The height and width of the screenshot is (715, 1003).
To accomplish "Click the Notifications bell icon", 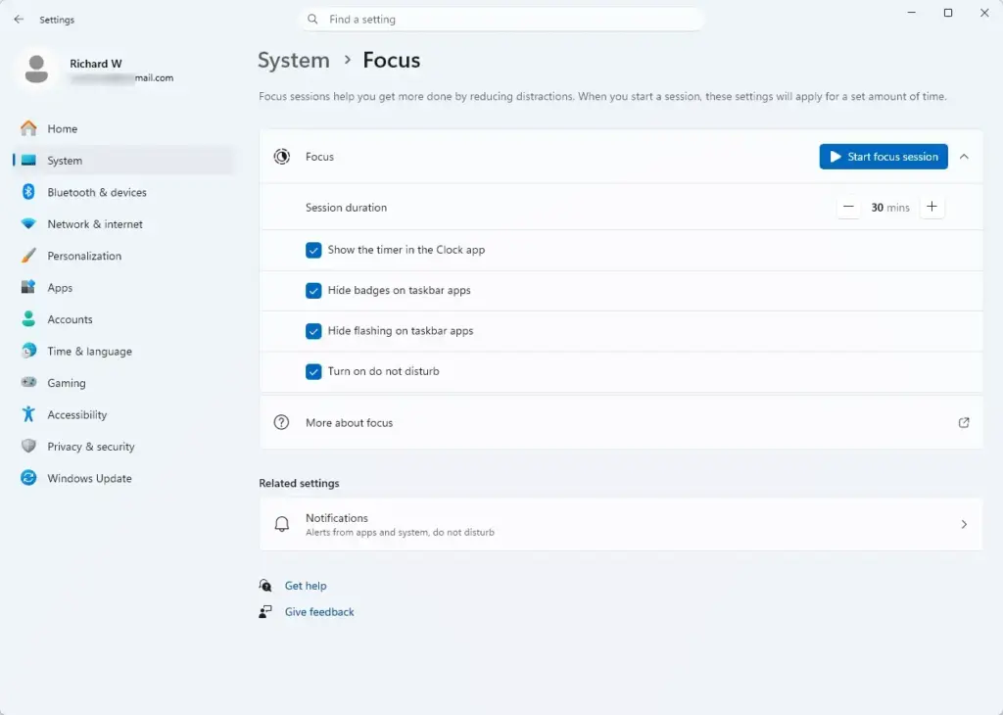I will tap(281, 524).
